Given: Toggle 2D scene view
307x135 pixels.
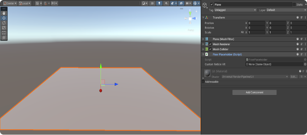Looking at the screenshot, I should point(152,3).
